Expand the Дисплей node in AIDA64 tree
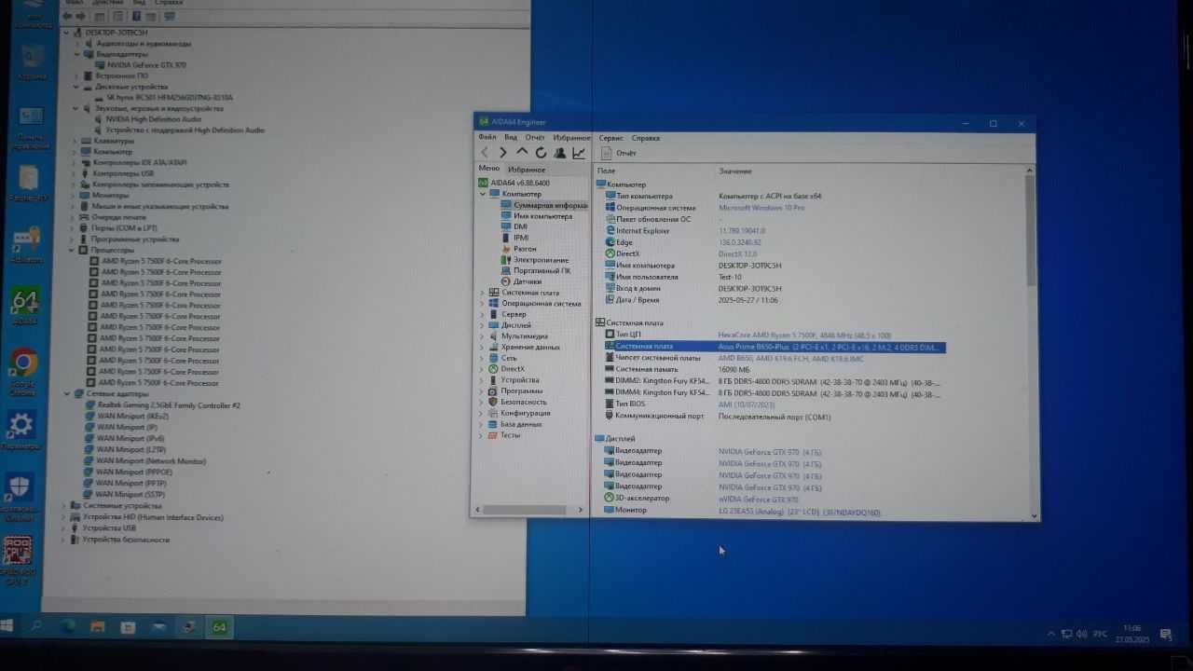Viewport: 1193px width, 671px height. click(483, 325)
